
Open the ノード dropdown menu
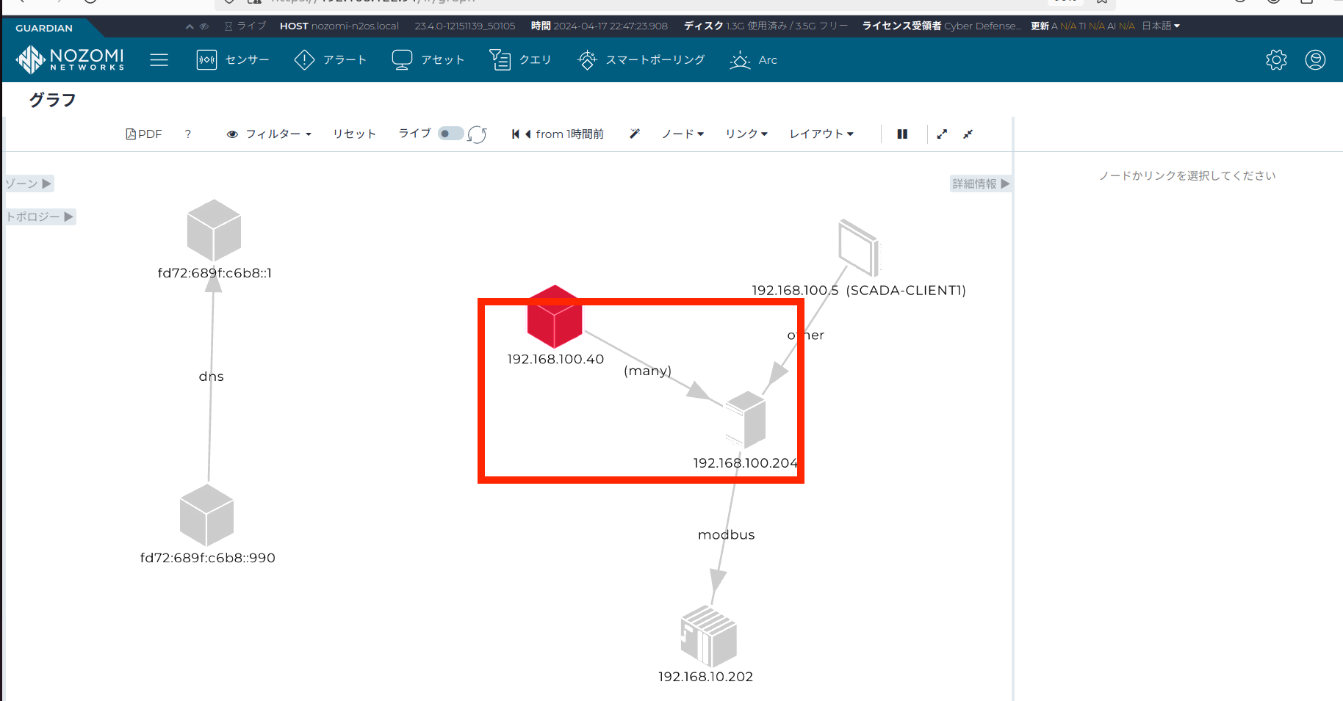[x=683, y=134]
